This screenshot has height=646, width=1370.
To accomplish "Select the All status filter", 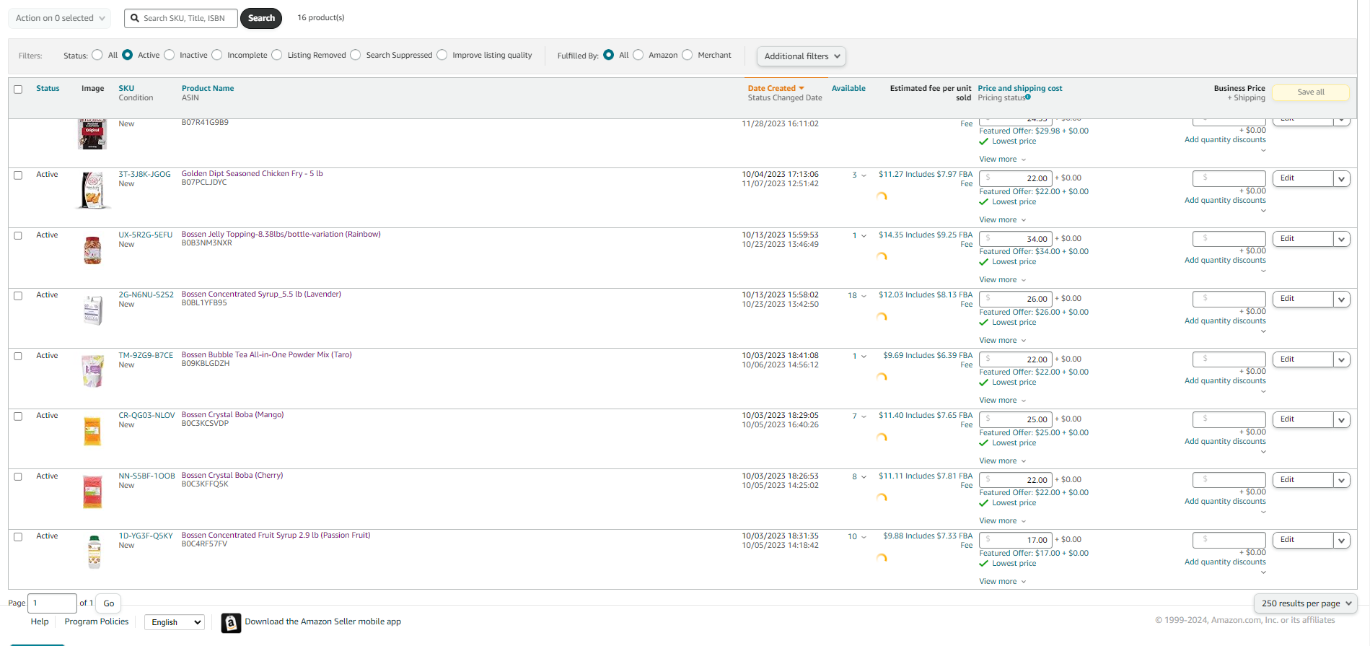I will pyautogui.click(x=97, y=55).
